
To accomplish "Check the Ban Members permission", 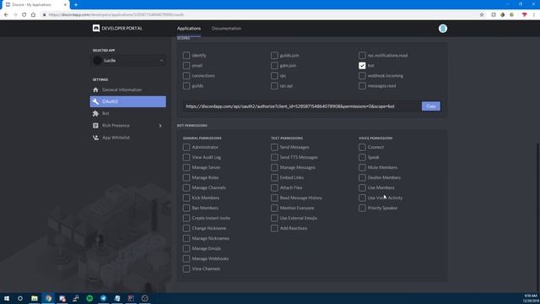I will 186,208.
